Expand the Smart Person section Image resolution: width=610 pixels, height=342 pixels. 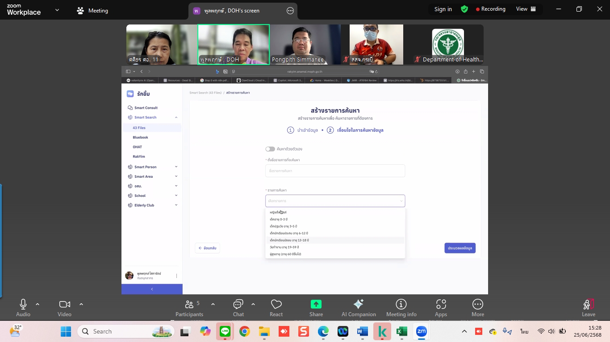[x=176, y=167]
